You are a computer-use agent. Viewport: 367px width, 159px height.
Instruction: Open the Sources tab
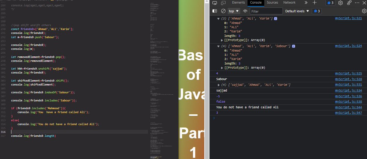[x=272, y=2]
